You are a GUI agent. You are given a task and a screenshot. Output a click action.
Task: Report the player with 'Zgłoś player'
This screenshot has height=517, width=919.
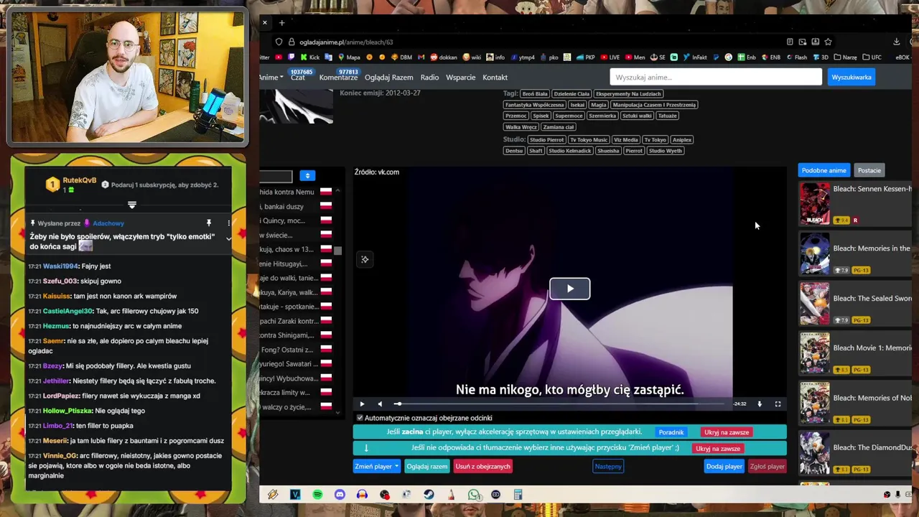767,466
